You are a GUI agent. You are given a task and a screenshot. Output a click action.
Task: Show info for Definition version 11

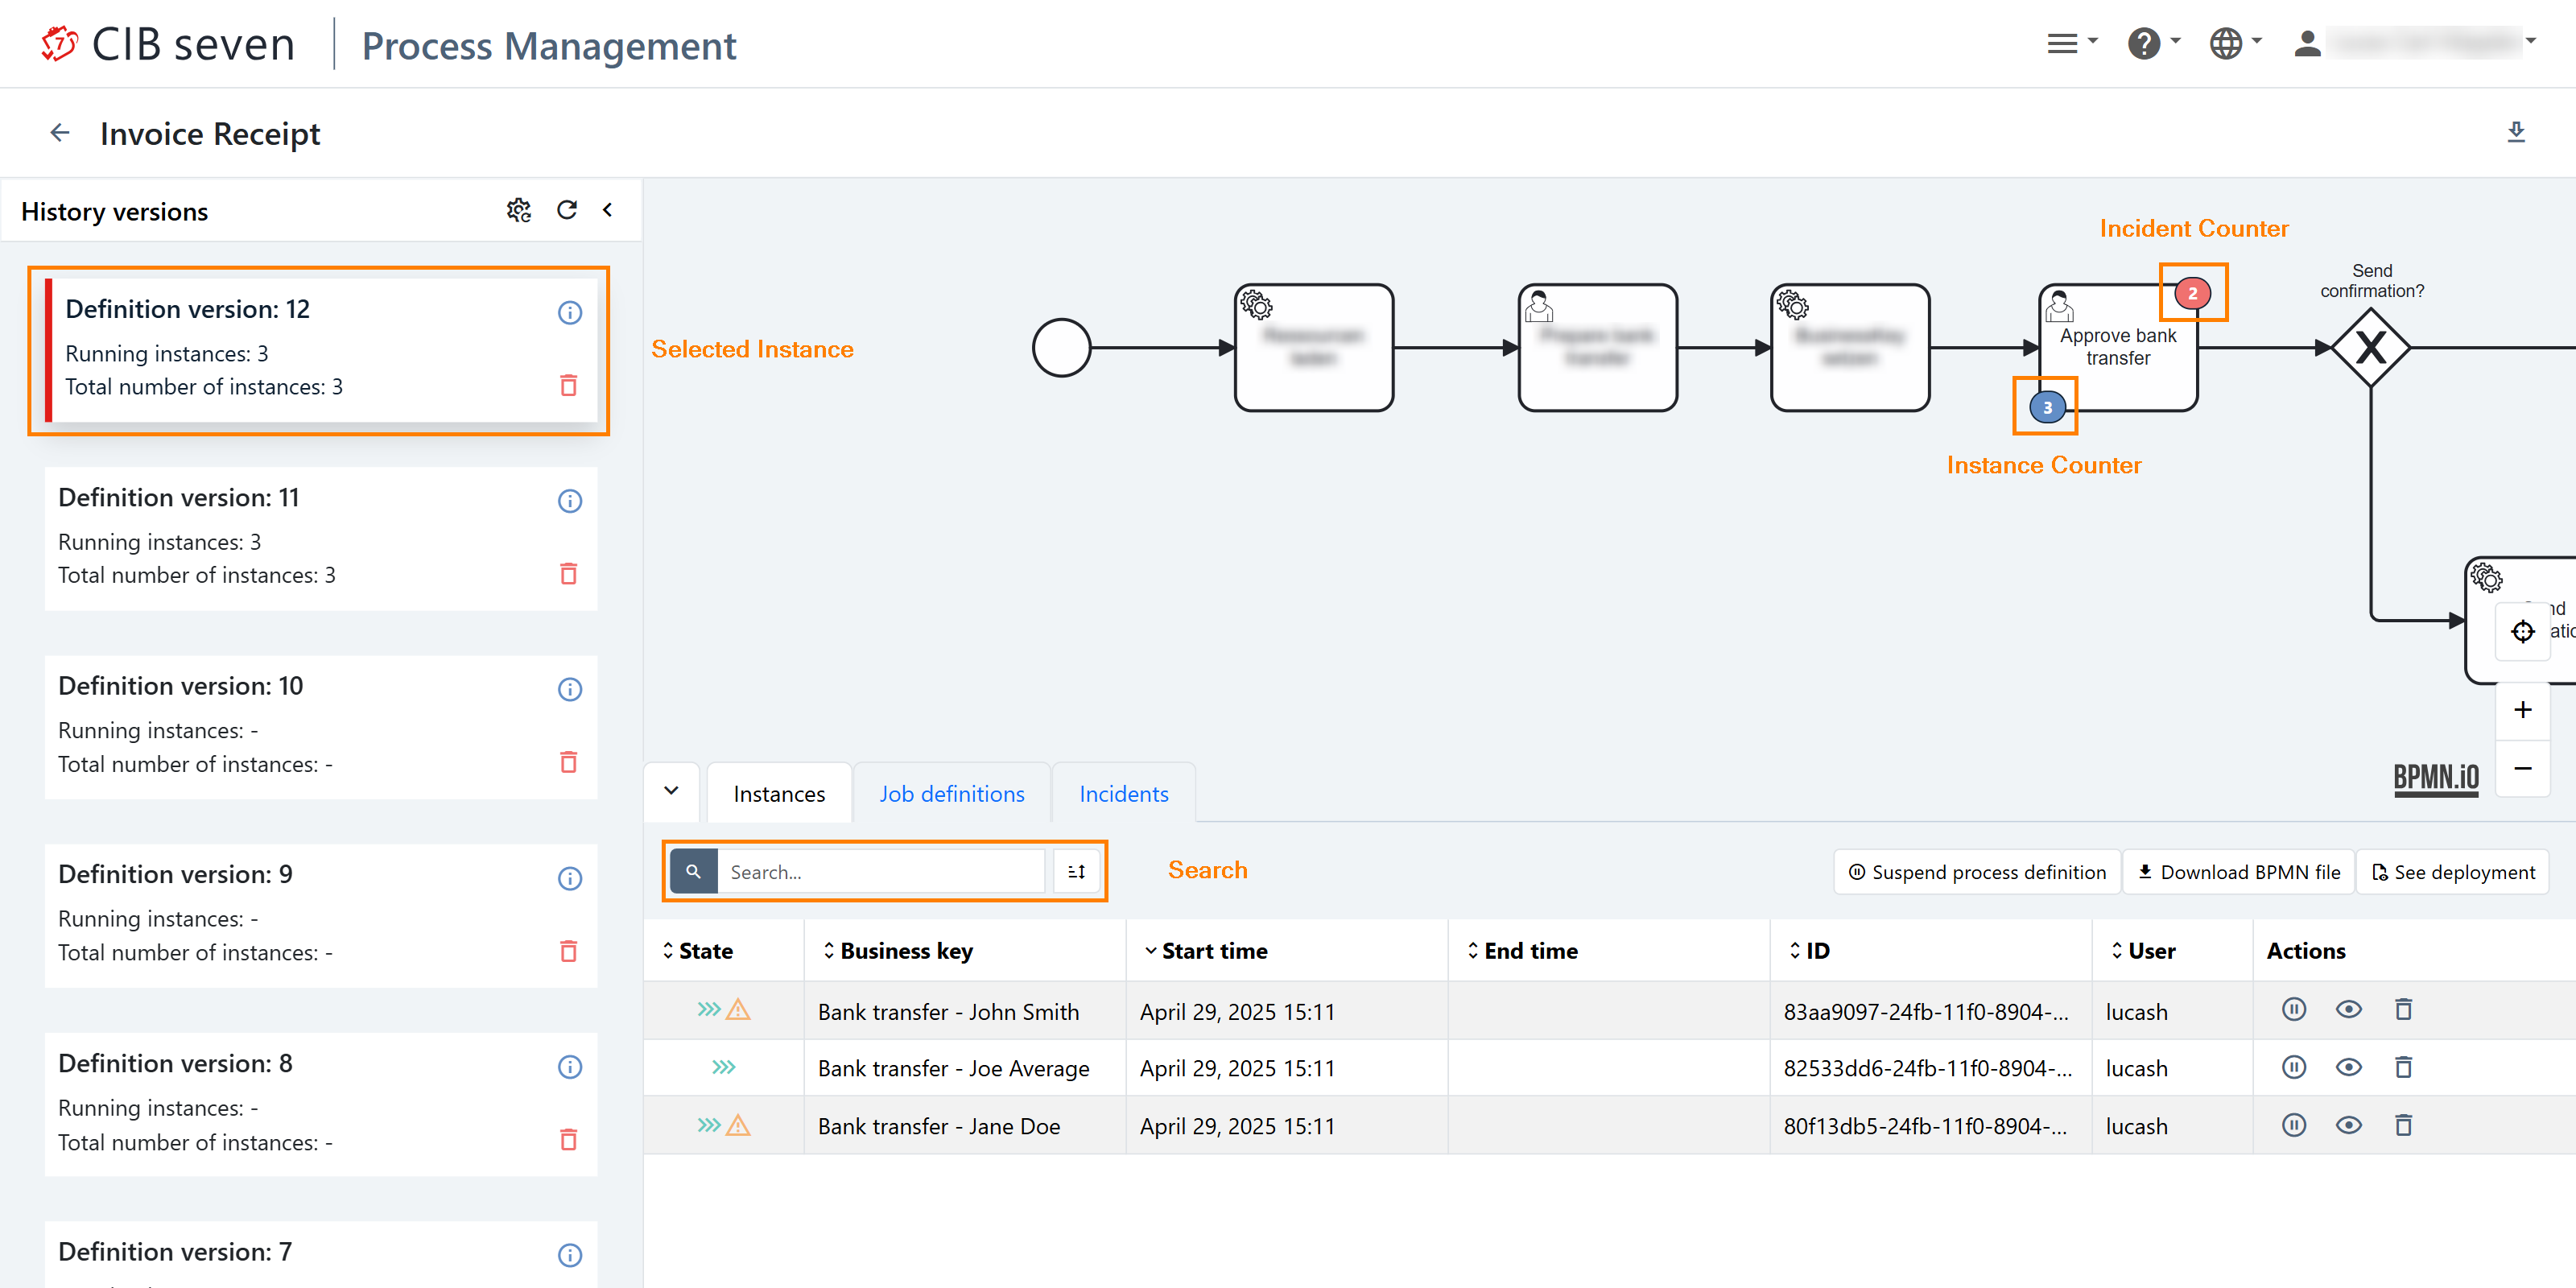569,501
